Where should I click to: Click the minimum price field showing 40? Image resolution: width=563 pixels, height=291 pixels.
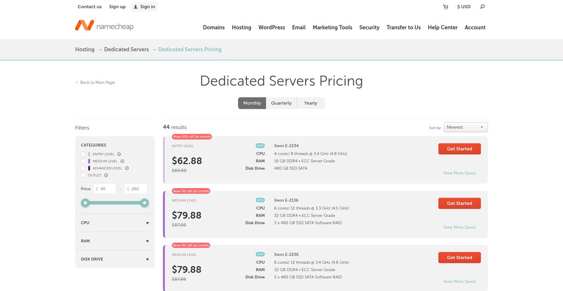(104, 189)
